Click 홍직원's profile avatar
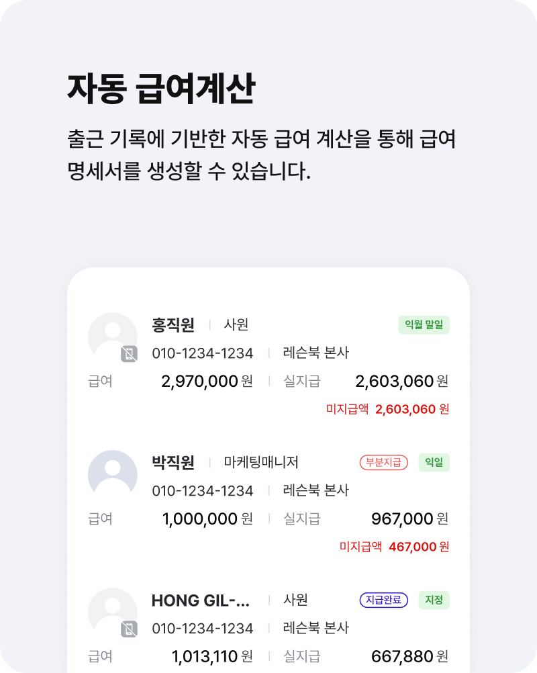537x673 pixels. pyautogui.click(x=112, y=337)
